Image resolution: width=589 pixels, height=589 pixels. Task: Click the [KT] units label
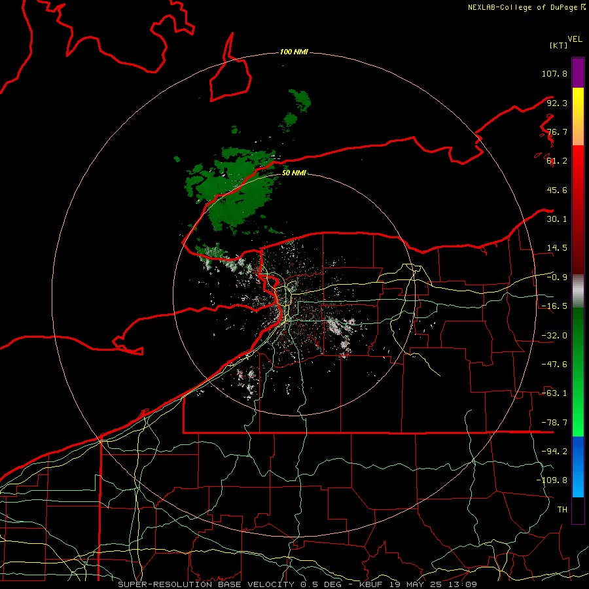point(558,45)
